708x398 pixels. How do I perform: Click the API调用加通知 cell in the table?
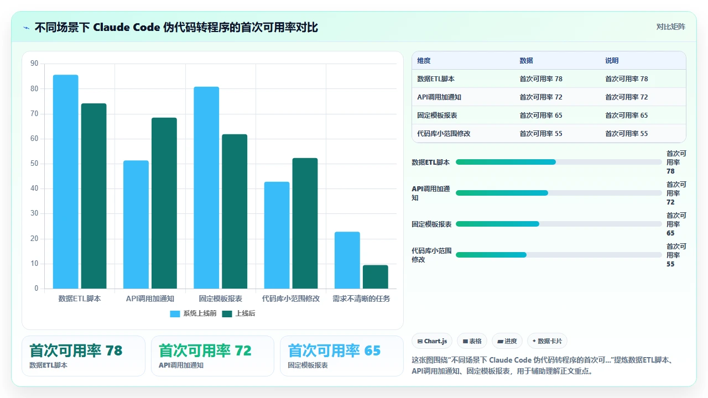[439, 97]
